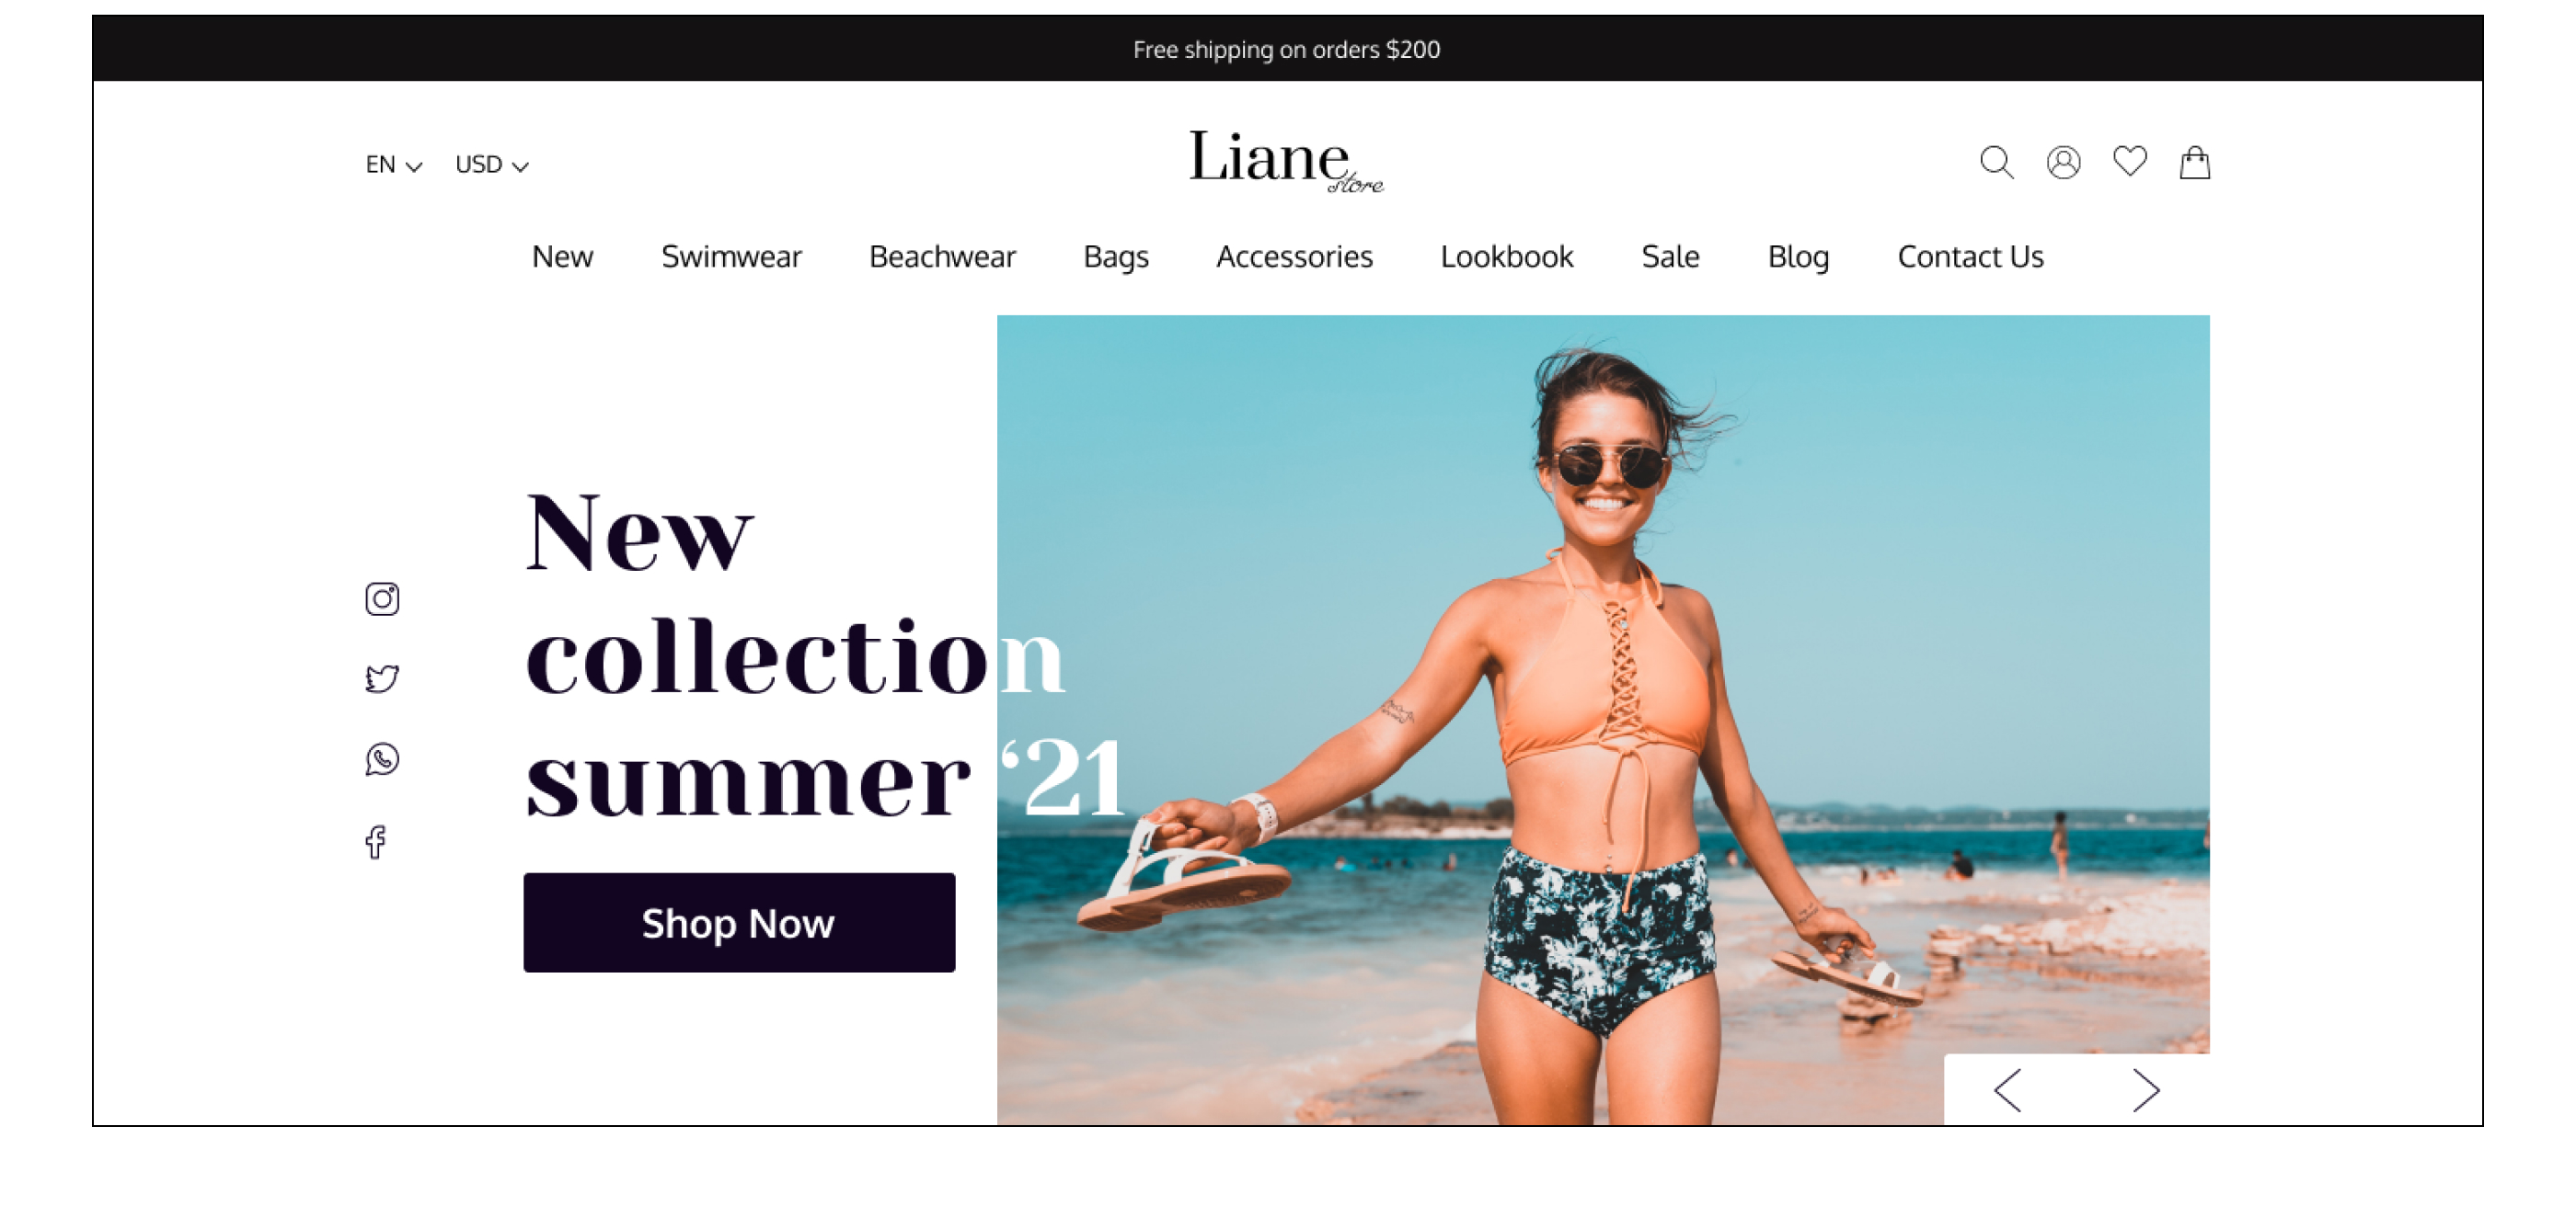Viewport: 2576px width, 1206px height.
Task: Open the Swimwear menu item
Action: 731,256
